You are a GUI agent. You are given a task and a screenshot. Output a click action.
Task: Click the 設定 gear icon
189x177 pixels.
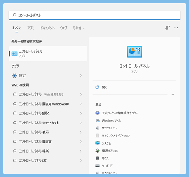click(x=14, y=76)
